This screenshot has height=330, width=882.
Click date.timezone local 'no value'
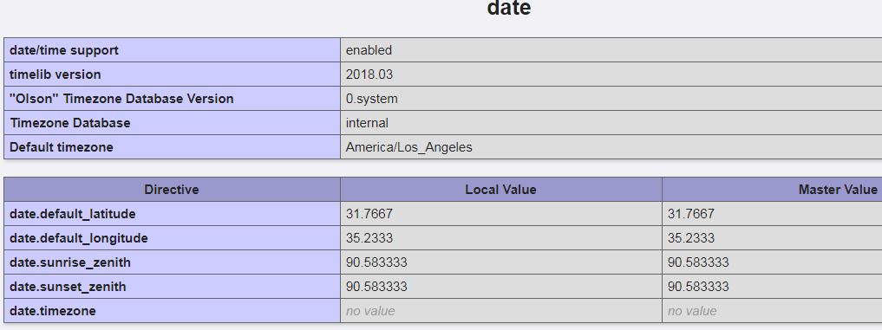pyautogui.click(x=370, y=311)
